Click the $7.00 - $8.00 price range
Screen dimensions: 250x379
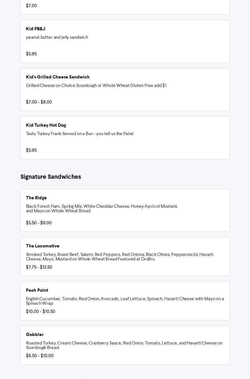coord(39,102)
